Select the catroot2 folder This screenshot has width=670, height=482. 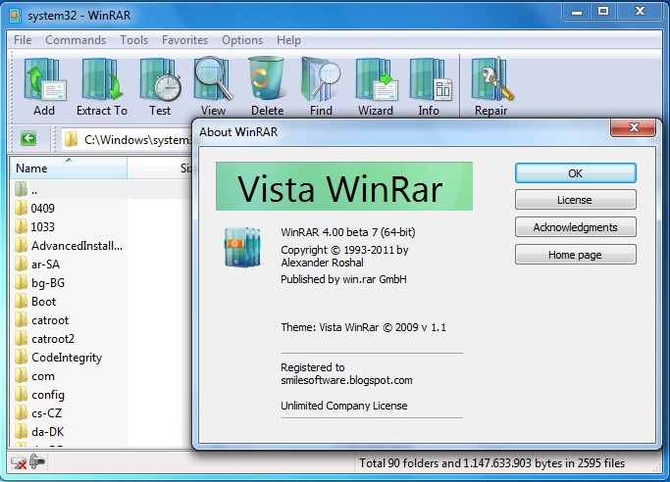45,339
